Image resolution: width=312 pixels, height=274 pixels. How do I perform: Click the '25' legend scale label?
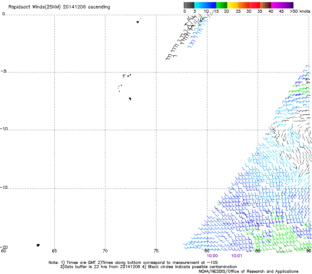[238, 11]
